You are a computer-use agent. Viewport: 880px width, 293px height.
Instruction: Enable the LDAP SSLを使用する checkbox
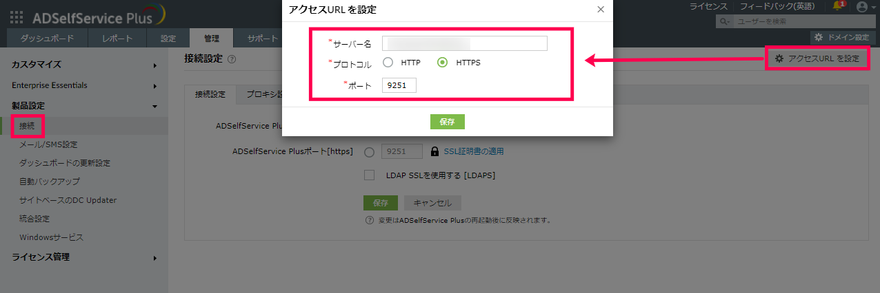pyautogui.click(x=369, y=175)
